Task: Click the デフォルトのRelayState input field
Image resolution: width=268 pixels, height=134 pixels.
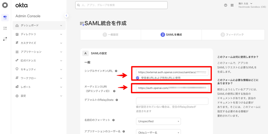Action: click(172, 101)
